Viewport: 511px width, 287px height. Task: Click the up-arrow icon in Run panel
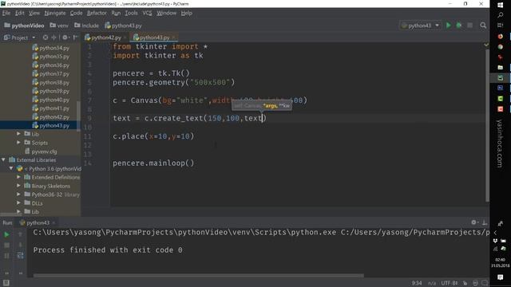(20, 234)
